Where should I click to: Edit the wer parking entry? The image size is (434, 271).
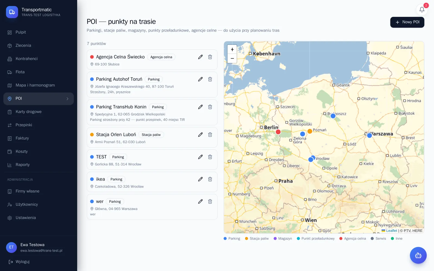pyautogui.click(x=200, y=201)
